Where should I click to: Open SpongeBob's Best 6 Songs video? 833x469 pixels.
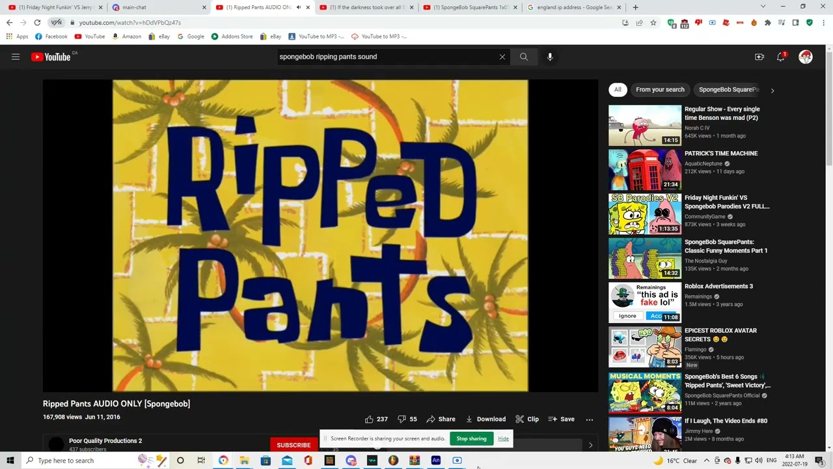click(x=727, y=381)
